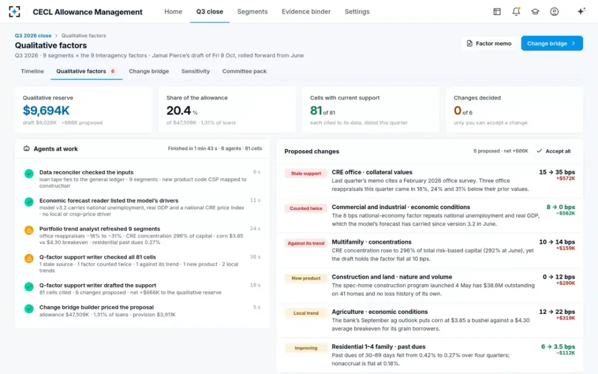Click the green check beside Change bridge builder
598x374 pixels.
point(29,308)
